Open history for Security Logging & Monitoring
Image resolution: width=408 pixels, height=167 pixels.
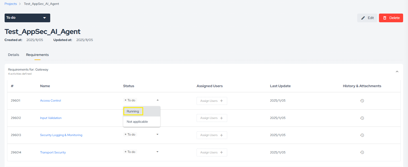click(362, 135)
